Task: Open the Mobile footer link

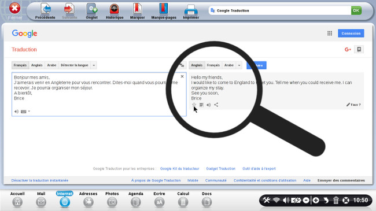Action: click(x=193, y=180)
